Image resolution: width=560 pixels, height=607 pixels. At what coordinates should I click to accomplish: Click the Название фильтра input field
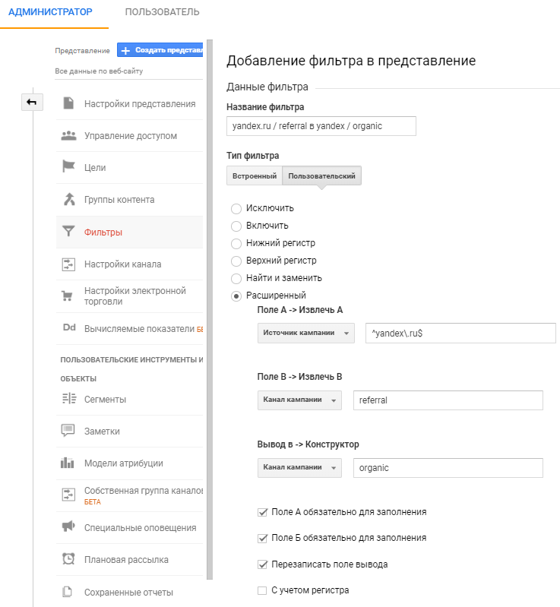pos(321,126)
